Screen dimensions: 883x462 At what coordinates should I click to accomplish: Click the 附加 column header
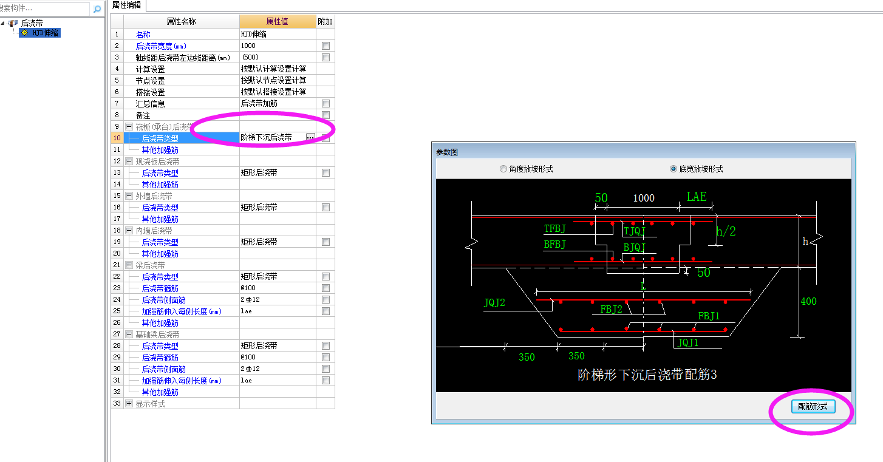click(x=326, y=21)
